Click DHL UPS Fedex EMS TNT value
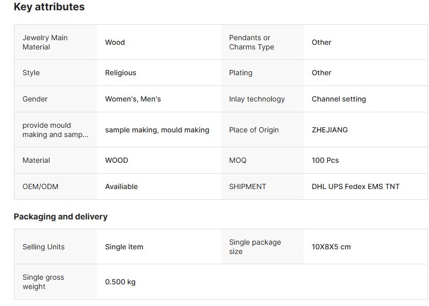The width and height of the screenshot is (429, 306). (356, 186)
